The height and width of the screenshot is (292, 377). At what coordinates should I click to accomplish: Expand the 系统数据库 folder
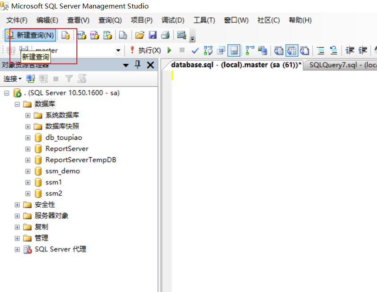pos(28,116)
